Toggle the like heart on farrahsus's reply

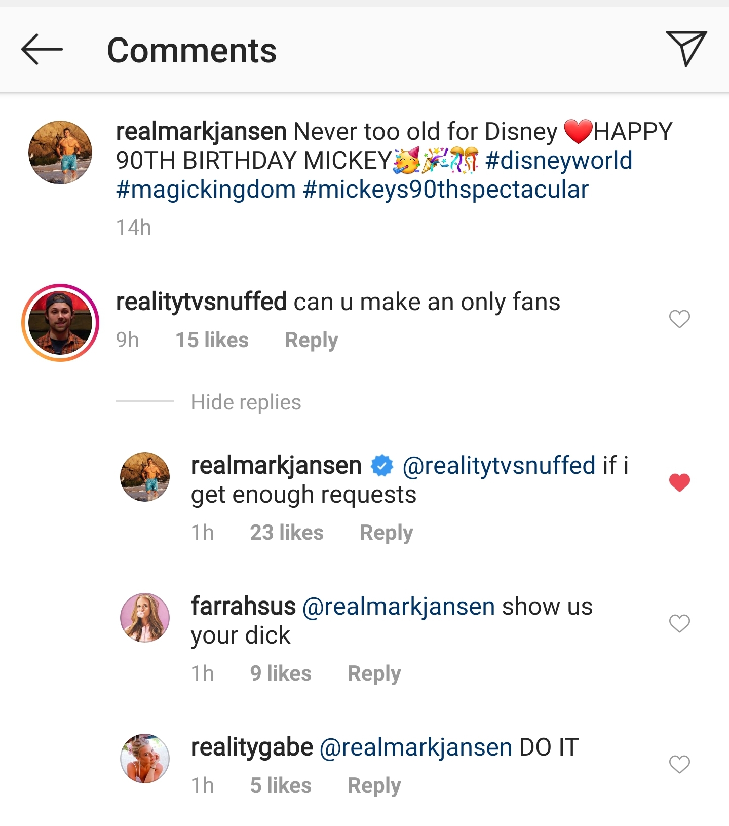tap(679, 624)
